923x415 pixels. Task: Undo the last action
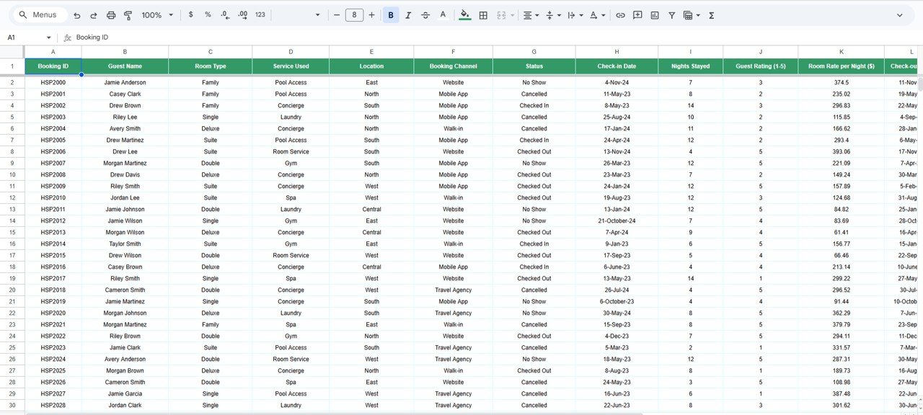(76, 14)
